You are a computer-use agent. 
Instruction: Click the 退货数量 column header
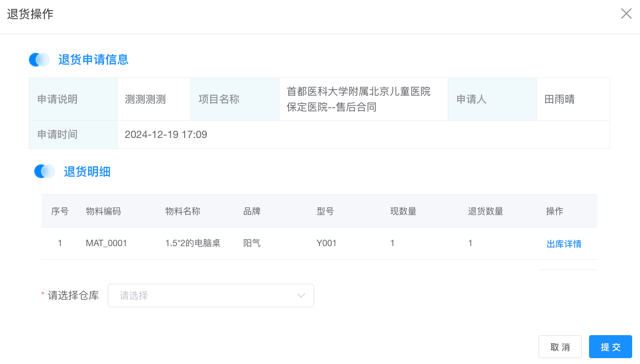pos(485,211)
